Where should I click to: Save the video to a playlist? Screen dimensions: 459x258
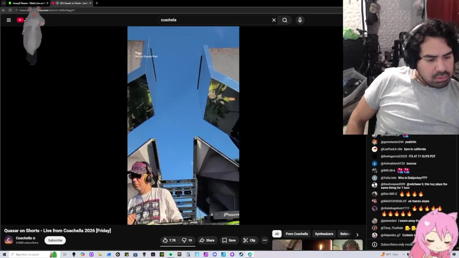[229, 240]
